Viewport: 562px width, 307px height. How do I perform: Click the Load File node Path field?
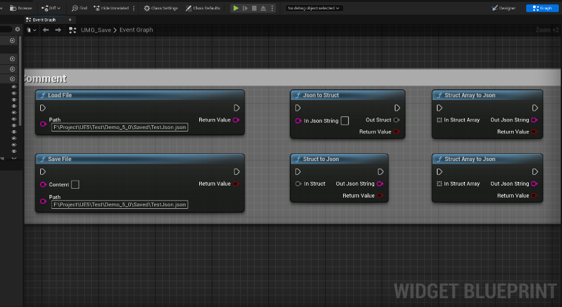(x=119, y=127)
